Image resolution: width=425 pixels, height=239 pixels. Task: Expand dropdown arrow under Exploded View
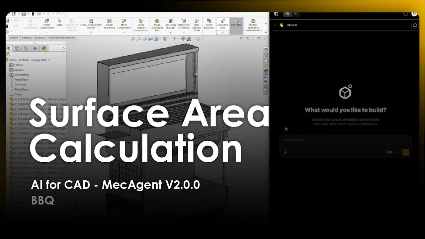click(222, 32)
